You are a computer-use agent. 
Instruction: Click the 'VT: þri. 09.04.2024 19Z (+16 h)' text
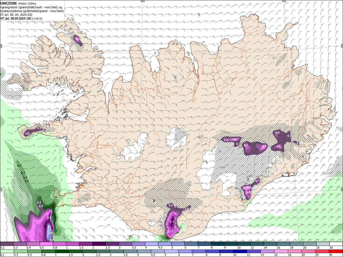(21, 18)
